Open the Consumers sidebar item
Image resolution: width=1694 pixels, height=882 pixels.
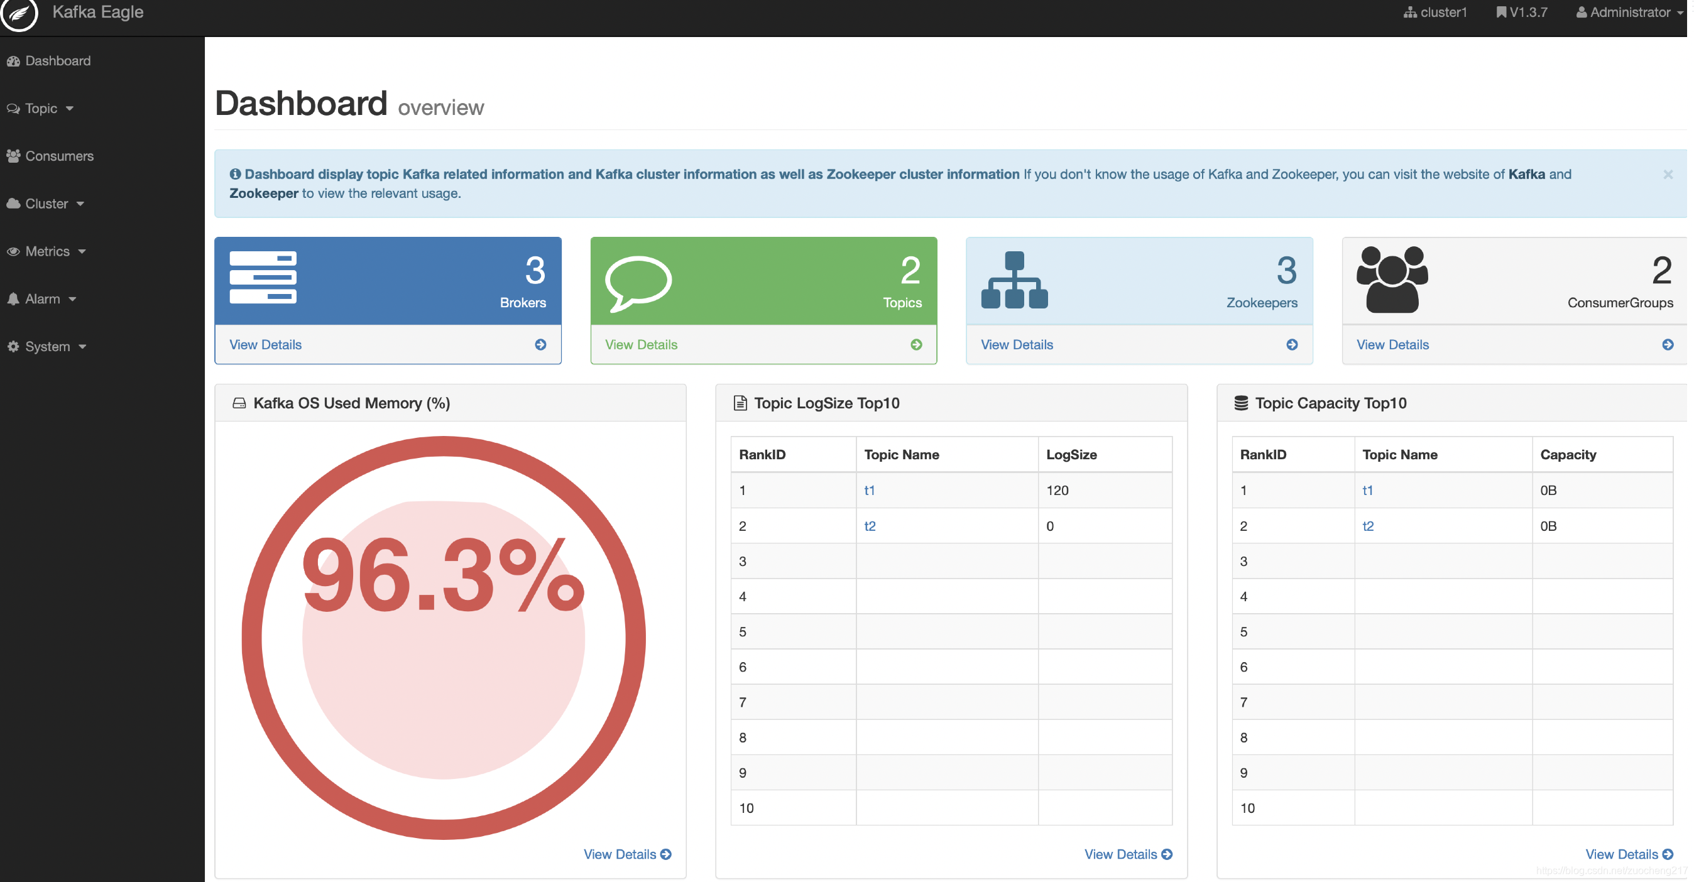tap(58, 156)
